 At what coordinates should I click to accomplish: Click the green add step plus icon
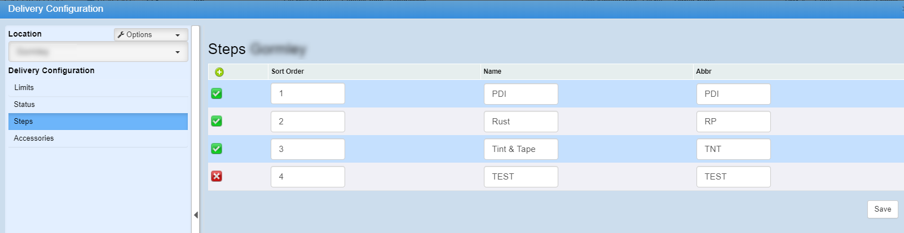tap(219, 72)
